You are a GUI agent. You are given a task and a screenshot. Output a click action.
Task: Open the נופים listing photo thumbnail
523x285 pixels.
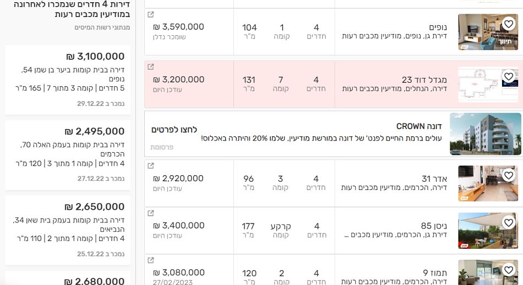tap(481, 32)
